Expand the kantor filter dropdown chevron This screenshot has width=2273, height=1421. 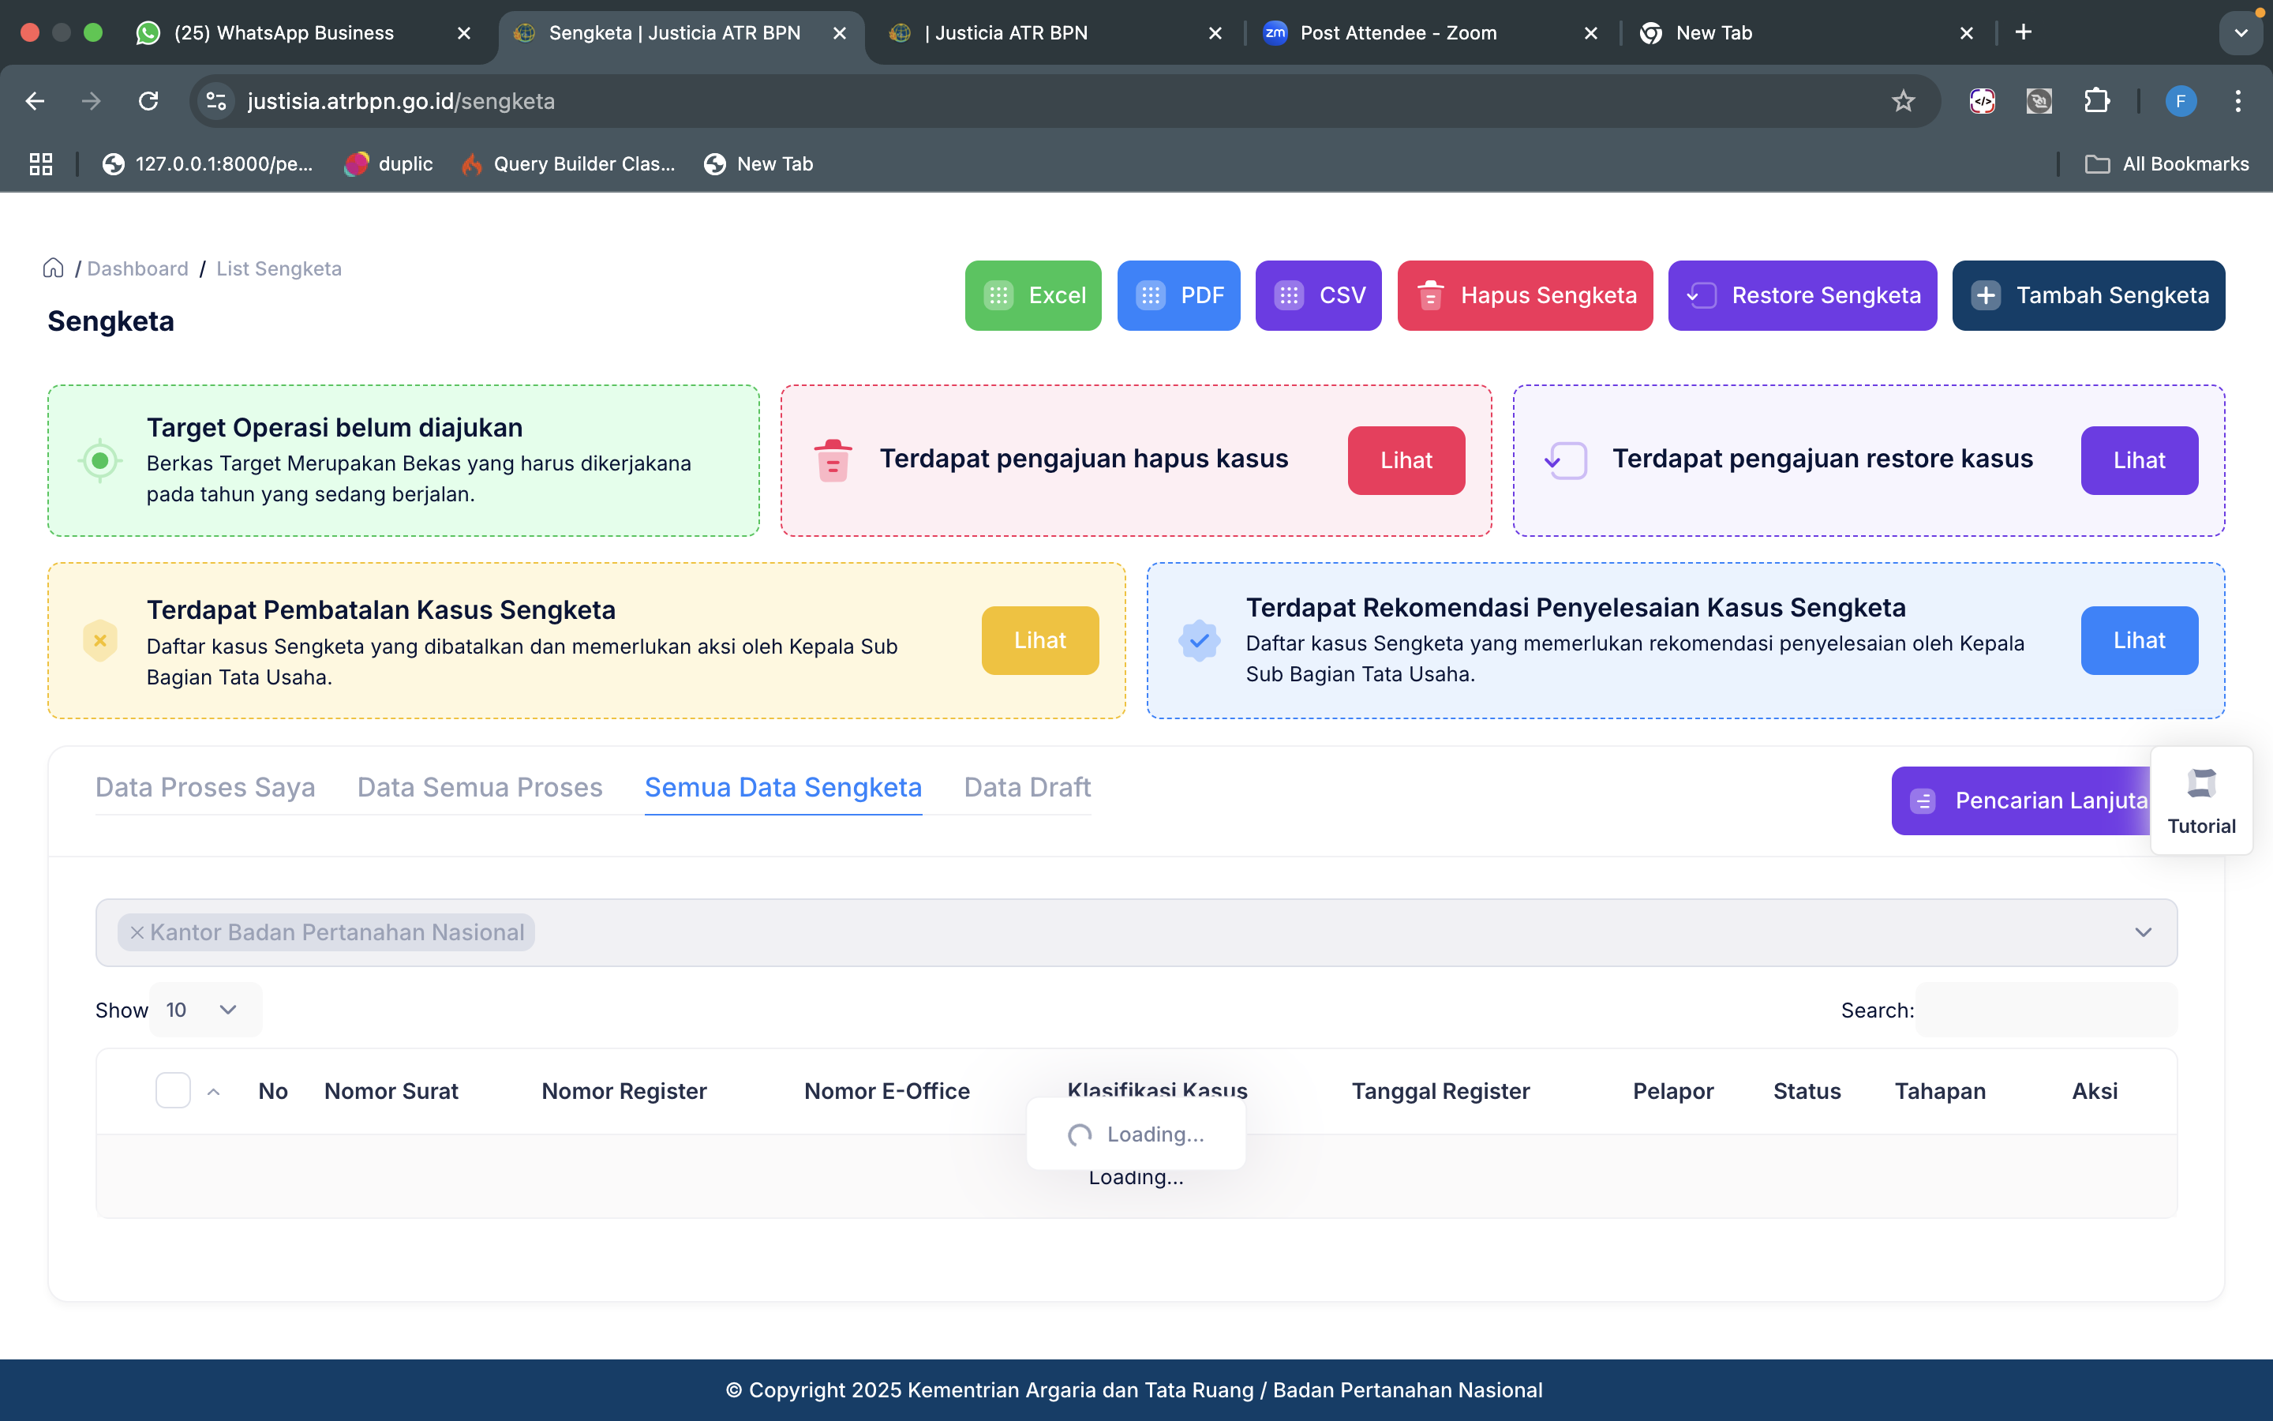coord(2143,932)
